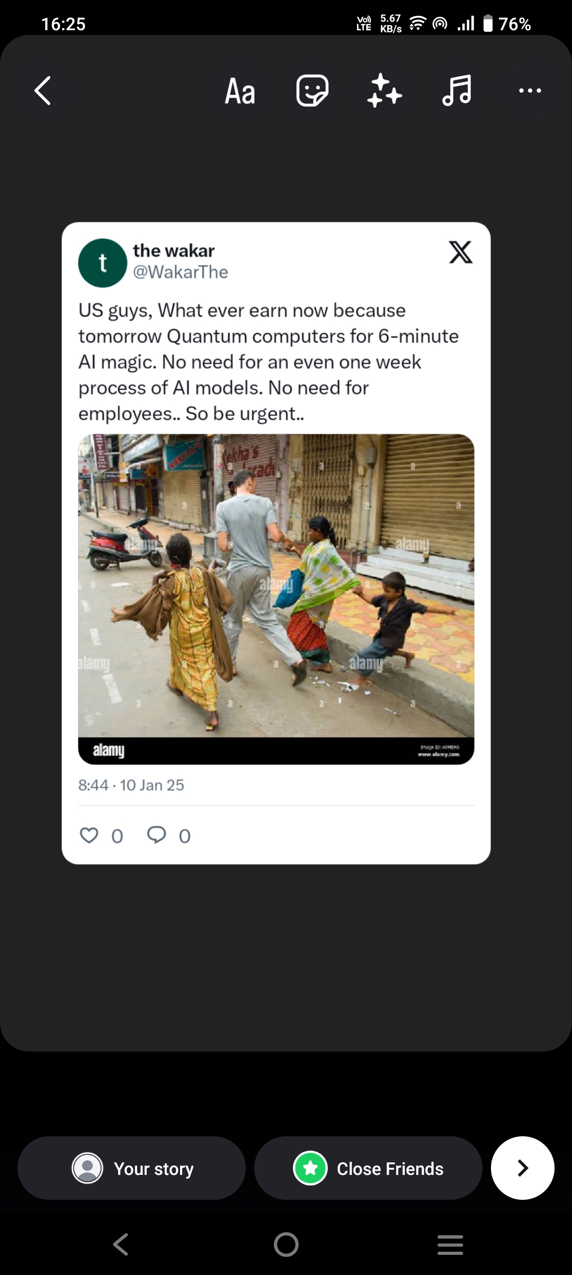Open the Aa text tool
572x1275 pixels.
(x=240, y=91)
